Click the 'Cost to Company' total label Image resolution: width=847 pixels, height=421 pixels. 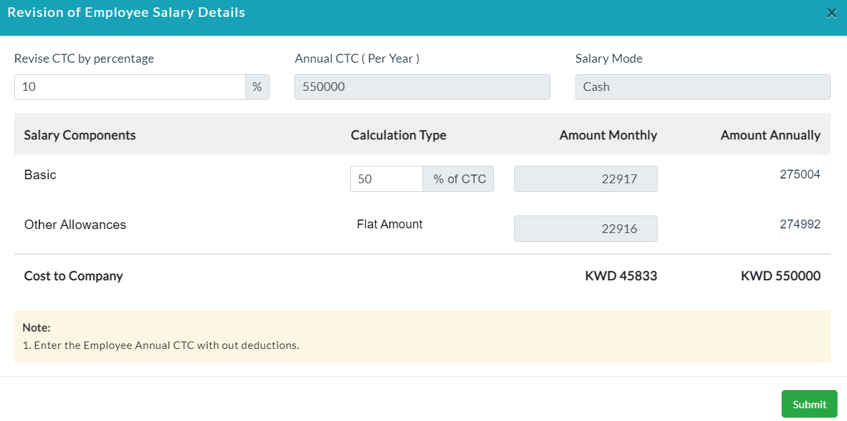(x=73, y=276)
